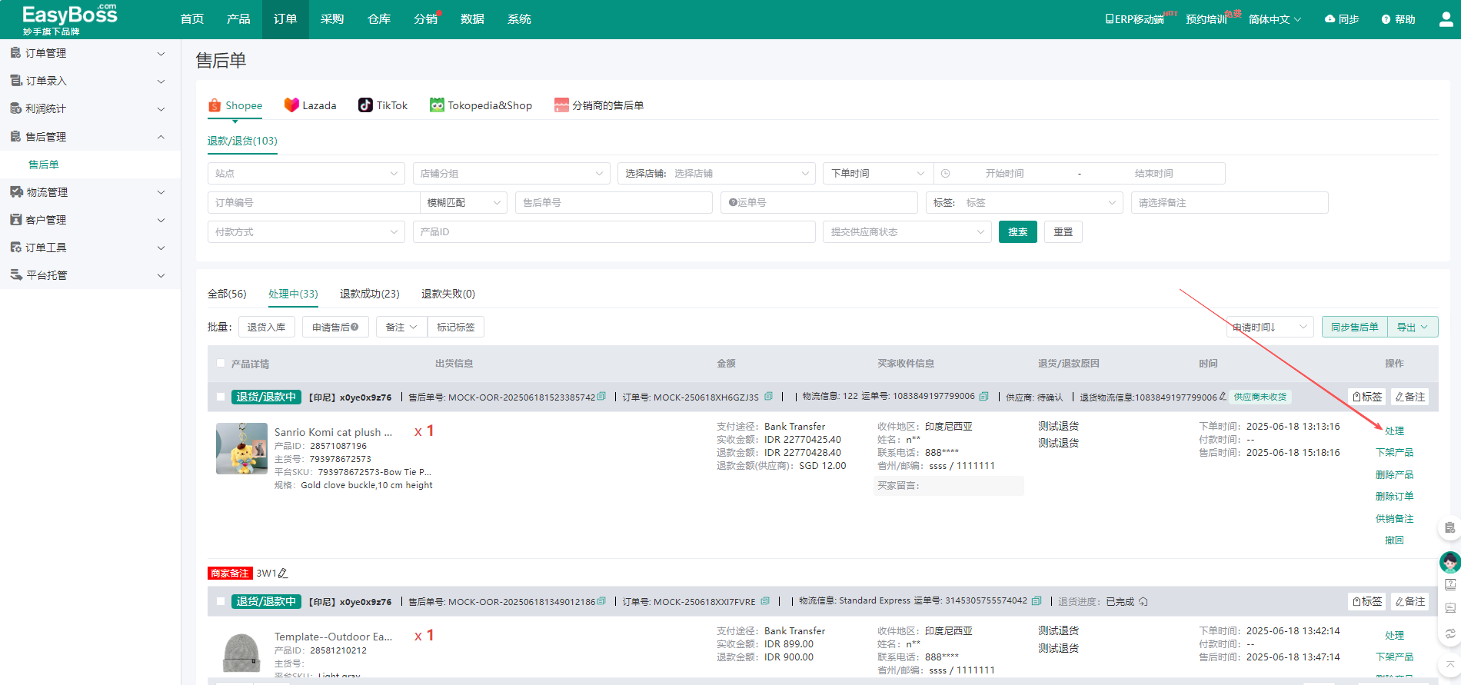Click 同步售后单 button
1461x685 pixels.
click(1355, 327)
